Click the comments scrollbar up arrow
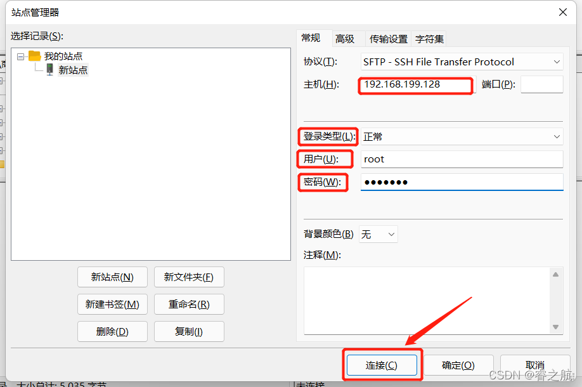Viewport: 582px width, 387px height. 555,275
